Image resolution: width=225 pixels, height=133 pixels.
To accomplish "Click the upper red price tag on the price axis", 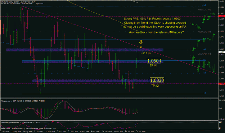I will [222, 16].
